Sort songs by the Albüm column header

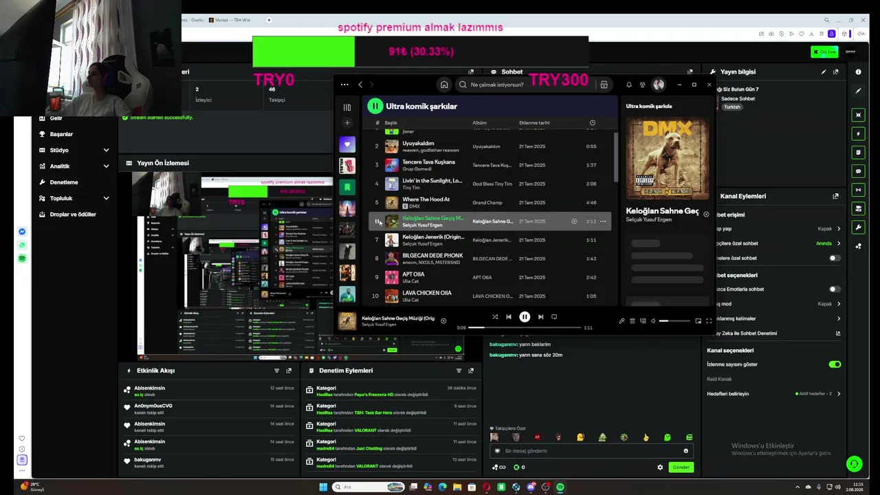pyautogui.click(x=480, y=123)
